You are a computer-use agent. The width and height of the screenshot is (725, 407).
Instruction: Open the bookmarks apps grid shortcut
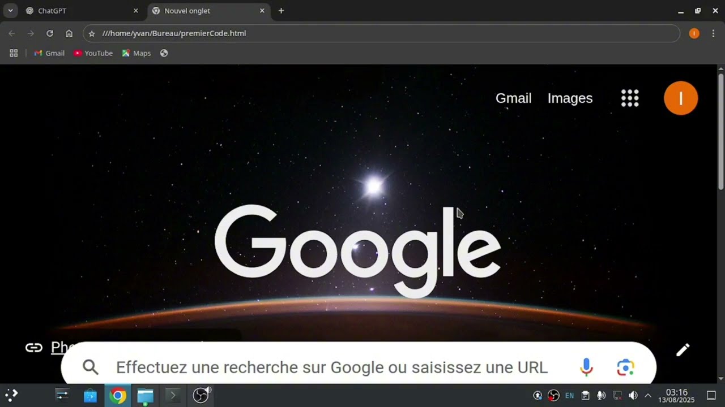pyautogui.click(x=14, y=53)
